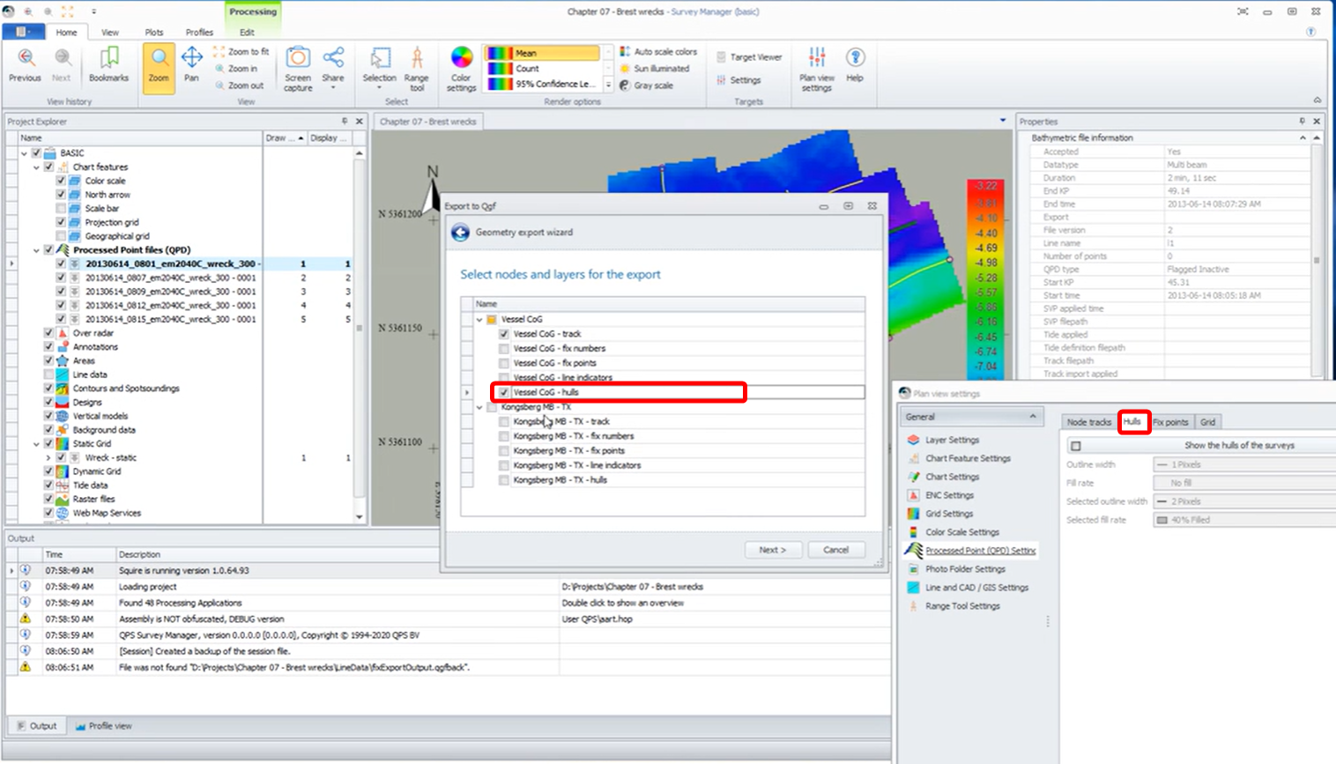
Task: Go back using wizard back arrow
Action: tap(460, 233)
